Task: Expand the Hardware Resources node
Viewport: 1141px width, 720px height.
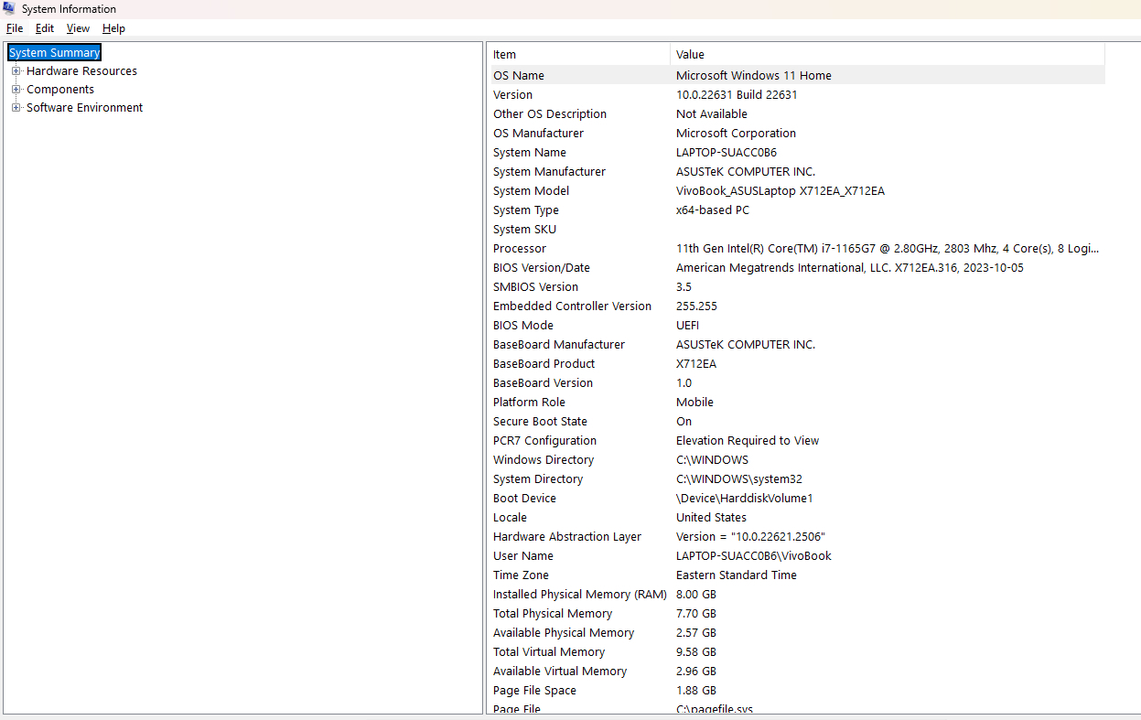Action: pyautogui.click(x=16, y=71)
